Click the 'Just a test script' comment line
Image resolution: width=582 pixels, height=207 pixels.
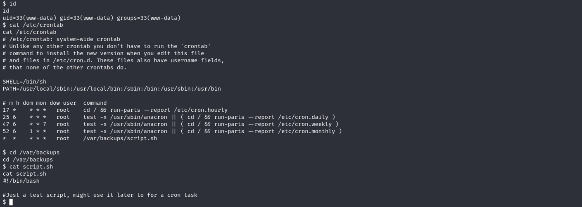[100, 195]
